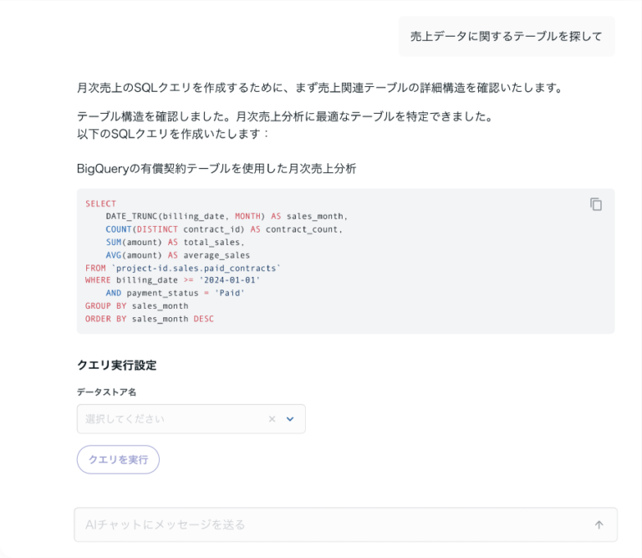
Task: Open the 選択してください combo box
Action: [x=171, y=419]
